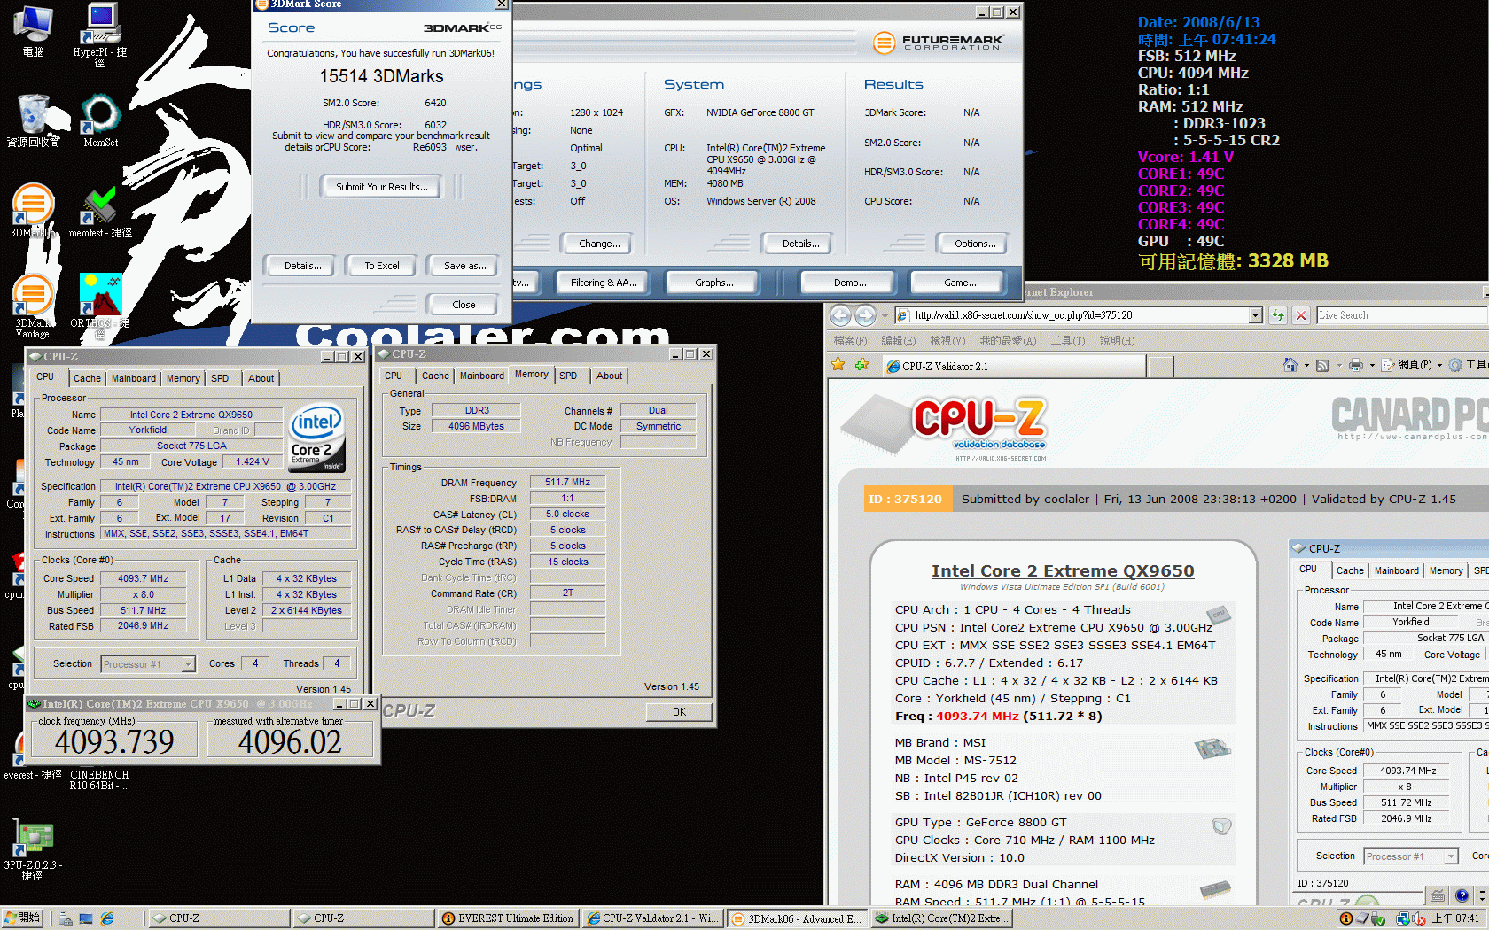Expand the Processor #1 selection dropdown
Image resolution: width=1489 pixels, height=930 pixels.
[x=188, y=664]
